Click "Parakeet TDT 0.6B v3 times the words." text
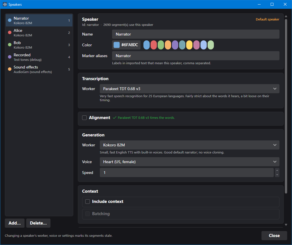 click(x=146, y=118)
